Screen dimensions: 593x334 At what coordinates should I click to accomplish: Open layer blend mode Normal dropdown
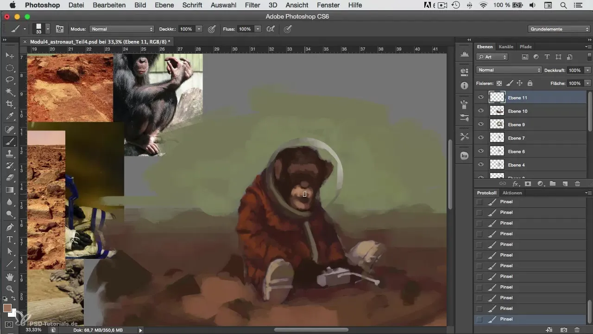pyautogui.click(x=509, y=70)
